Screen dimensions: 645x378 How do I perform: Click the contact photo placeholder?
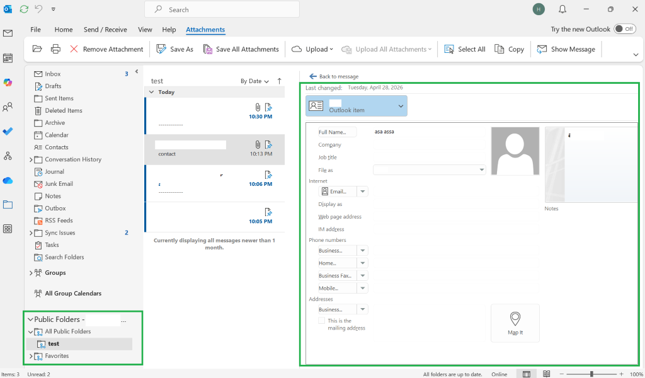515,151
